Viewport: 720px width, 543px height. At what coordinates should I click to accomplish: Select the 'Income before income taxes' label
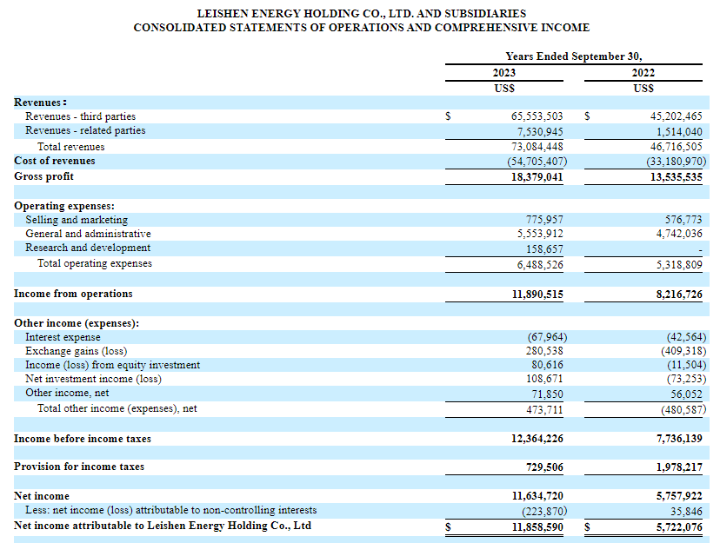point(83,439)
